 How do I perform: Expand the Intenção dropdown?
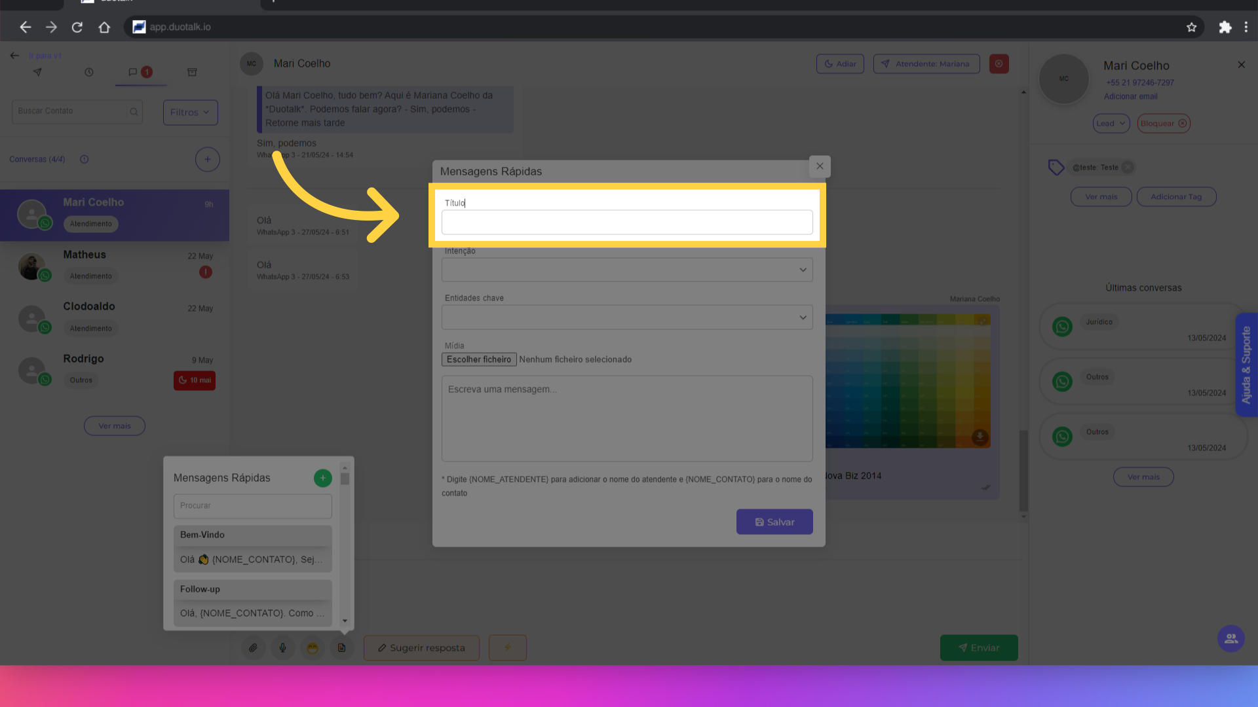[626, 270]
